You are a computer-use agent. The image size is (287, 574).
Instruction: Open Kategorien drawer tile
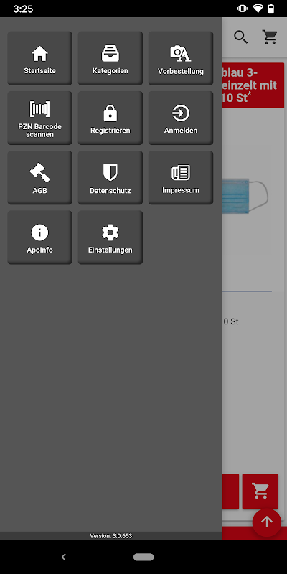pos(110,58)
